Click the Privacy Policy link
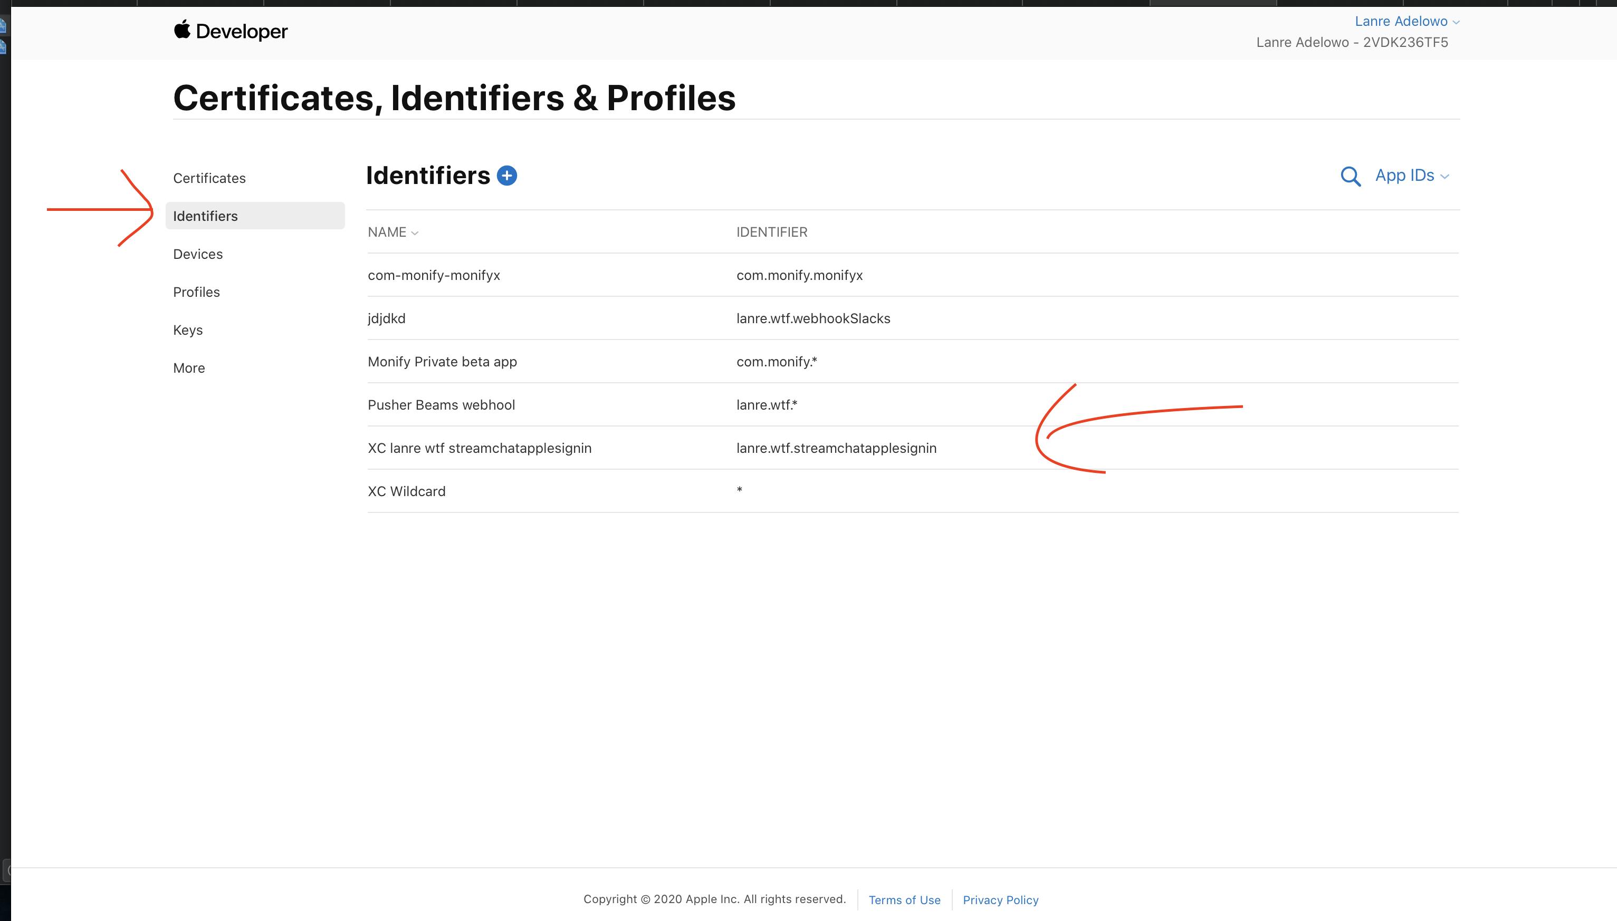Image resolution: width=1617 pixels, height=921 pixels. click(x=1001, y=900)
